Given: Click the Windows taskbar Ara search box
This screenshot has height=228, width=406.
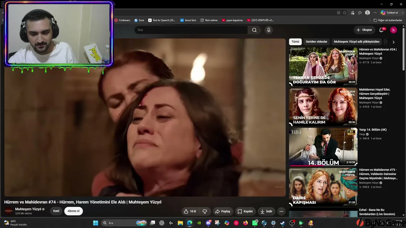Looking at the screenshot, I should pyautogui.click(x=124, y=223).
